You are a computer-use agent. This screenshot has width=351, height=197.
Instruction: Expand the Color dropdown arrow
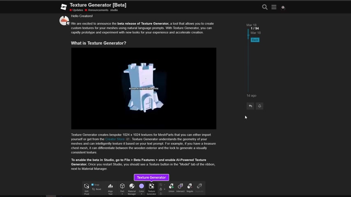coord(141,194)
